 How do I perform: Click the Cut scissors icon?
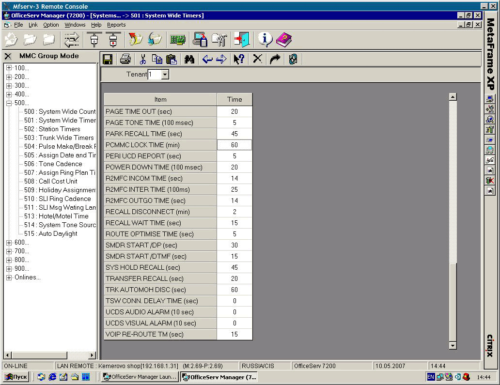[143, 59]
